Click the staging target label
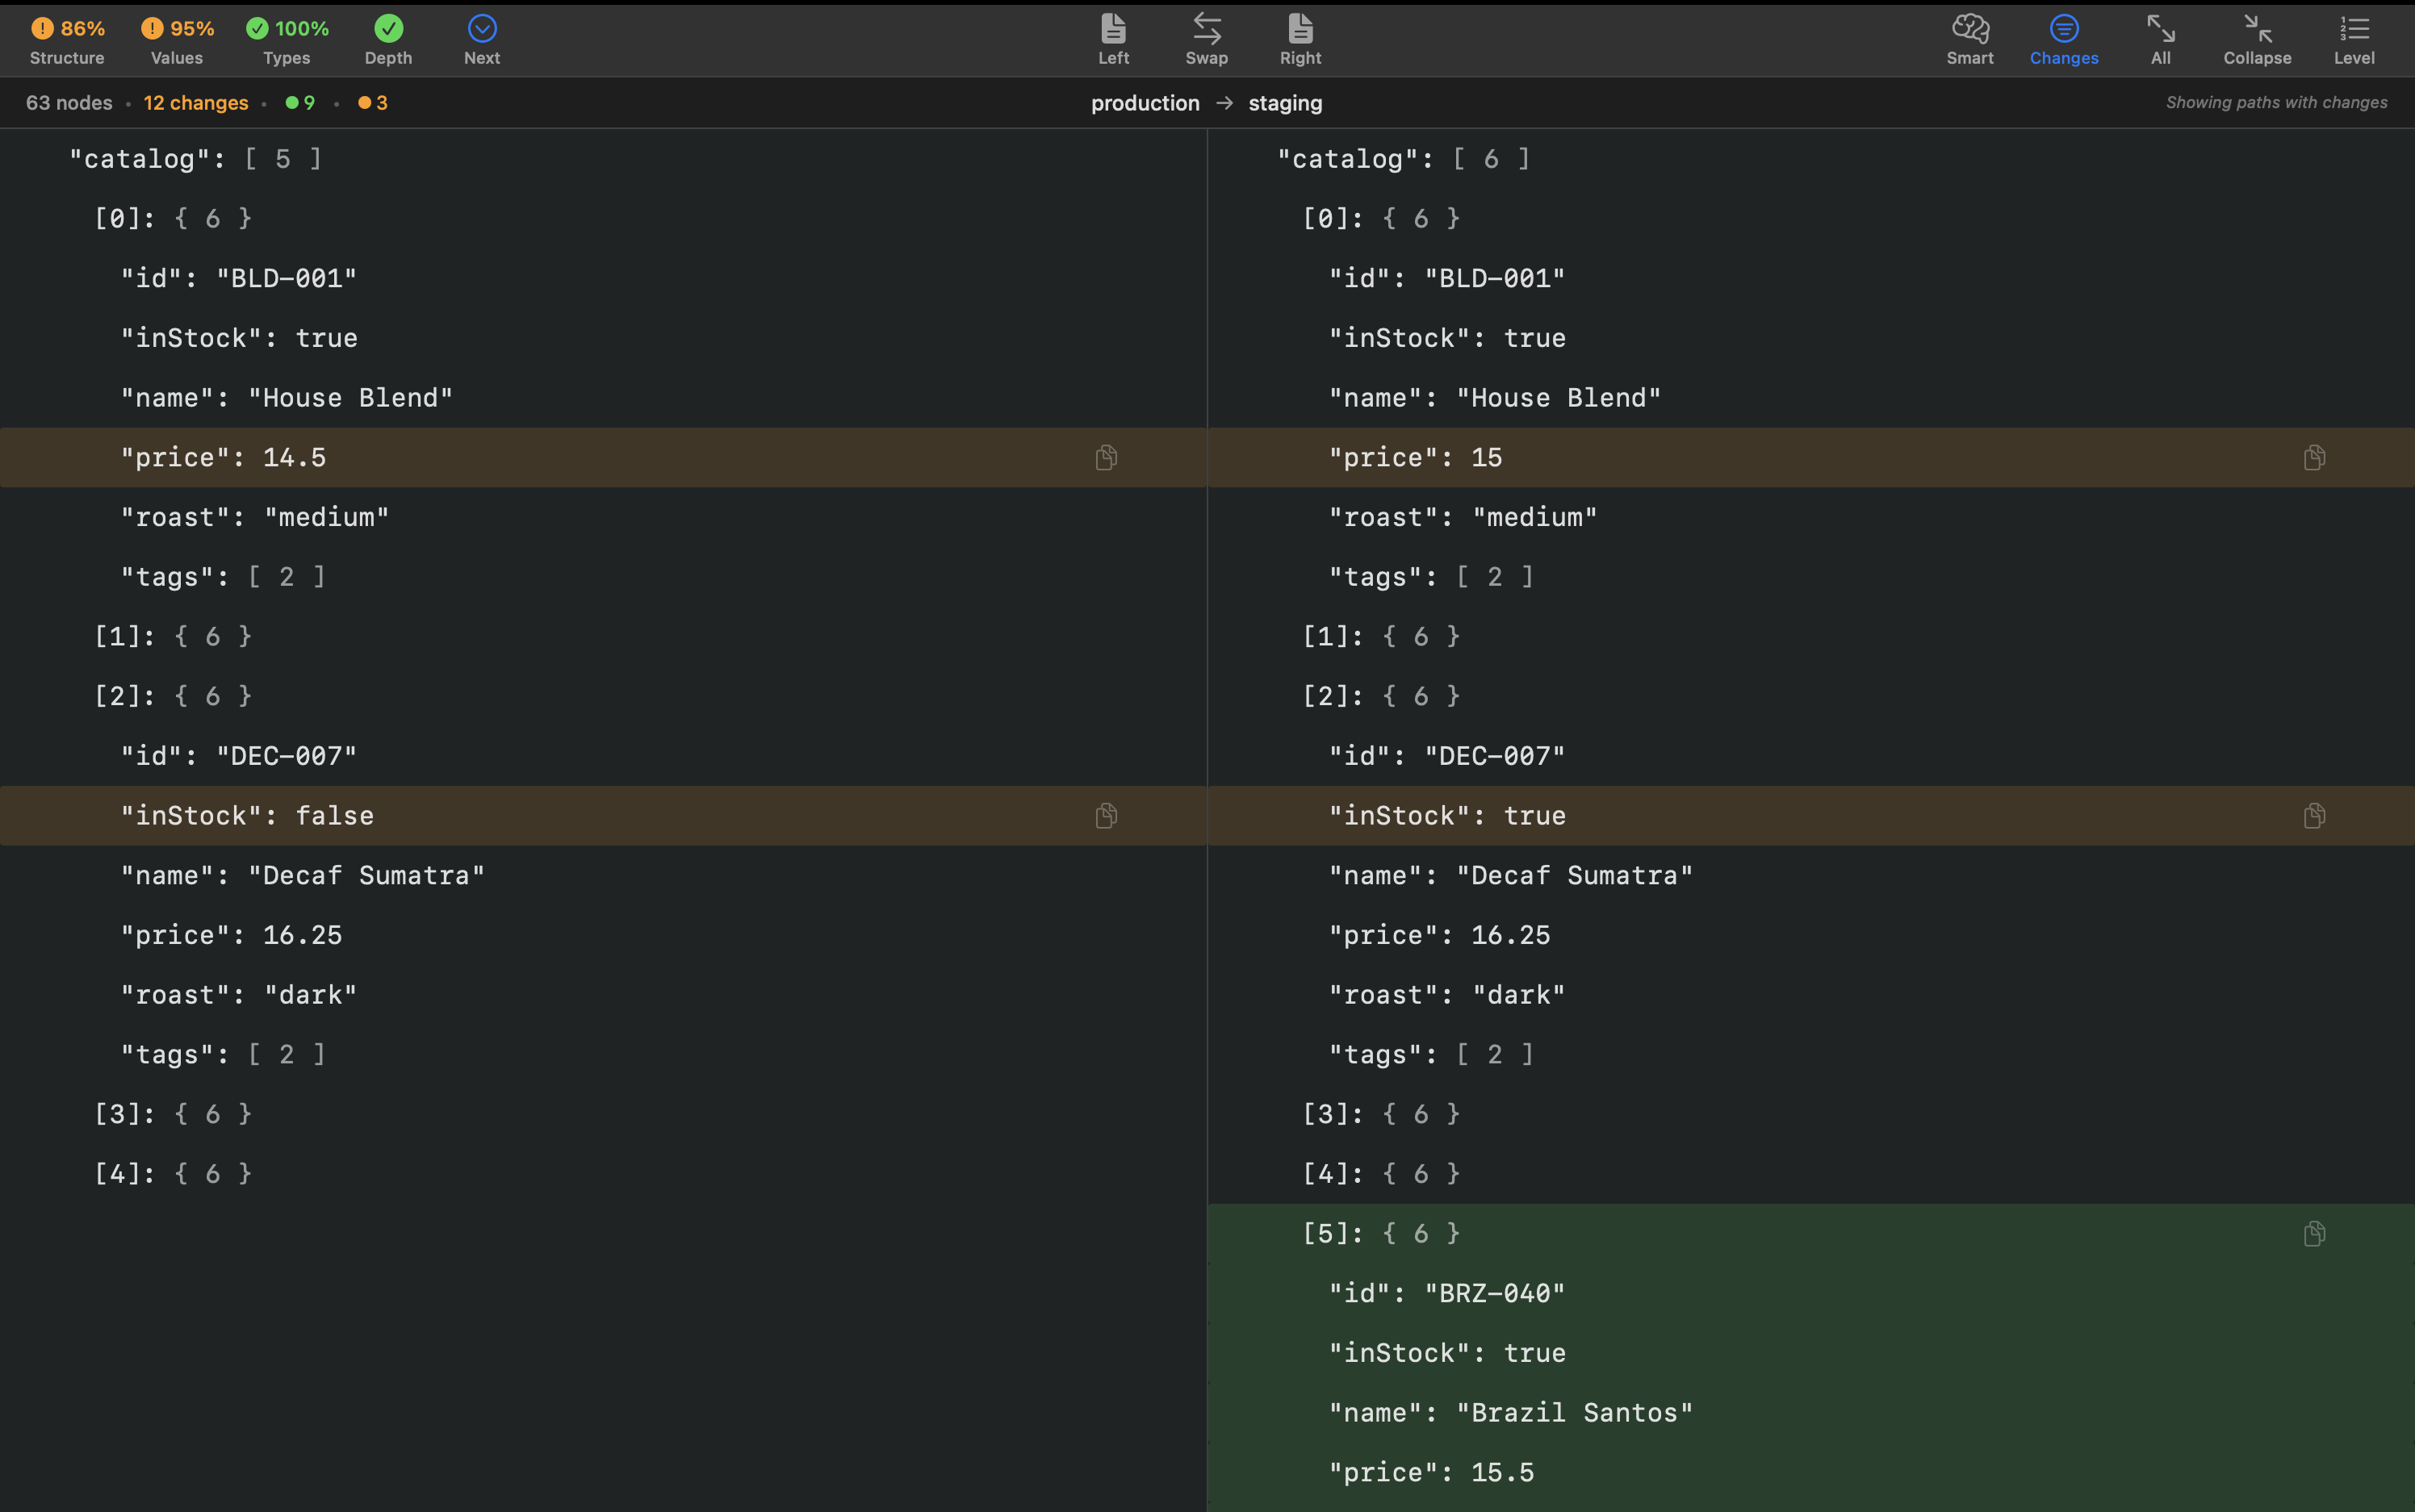The height and width of the screenshot is (1512, 2415). [1286, 103]
